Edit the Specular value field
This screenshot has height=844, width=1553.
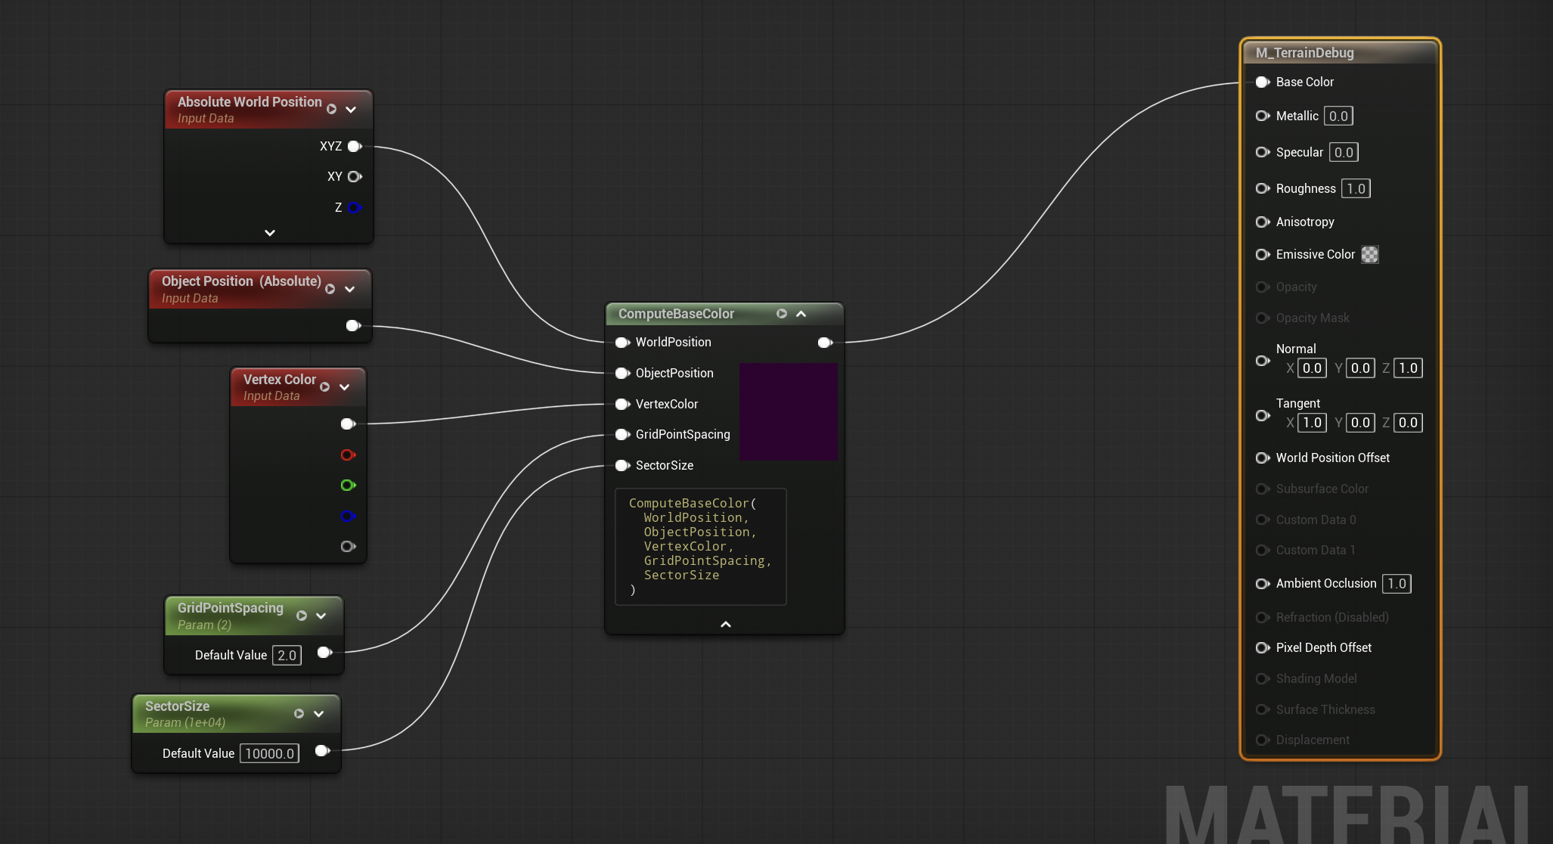[1344, 153]
